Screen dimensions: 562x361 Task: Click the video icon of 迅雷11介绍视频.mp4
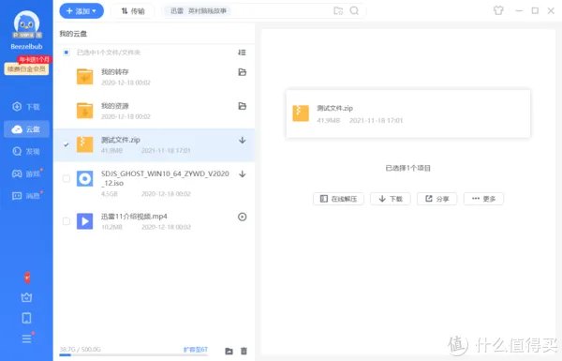[85, 221]
